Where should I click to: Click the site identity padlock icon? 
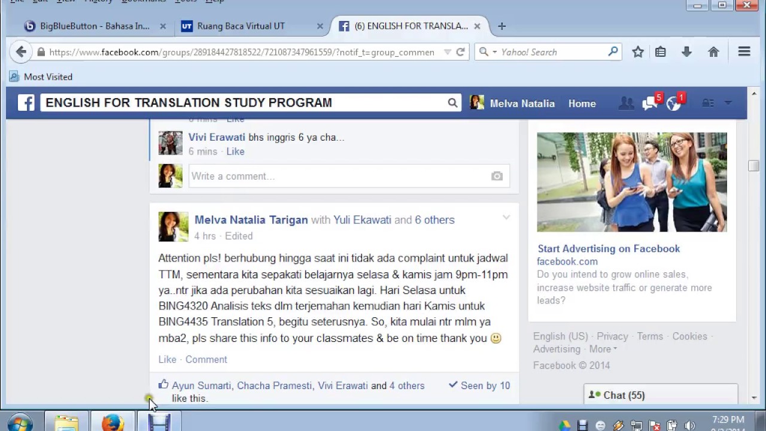click(41, 52)
